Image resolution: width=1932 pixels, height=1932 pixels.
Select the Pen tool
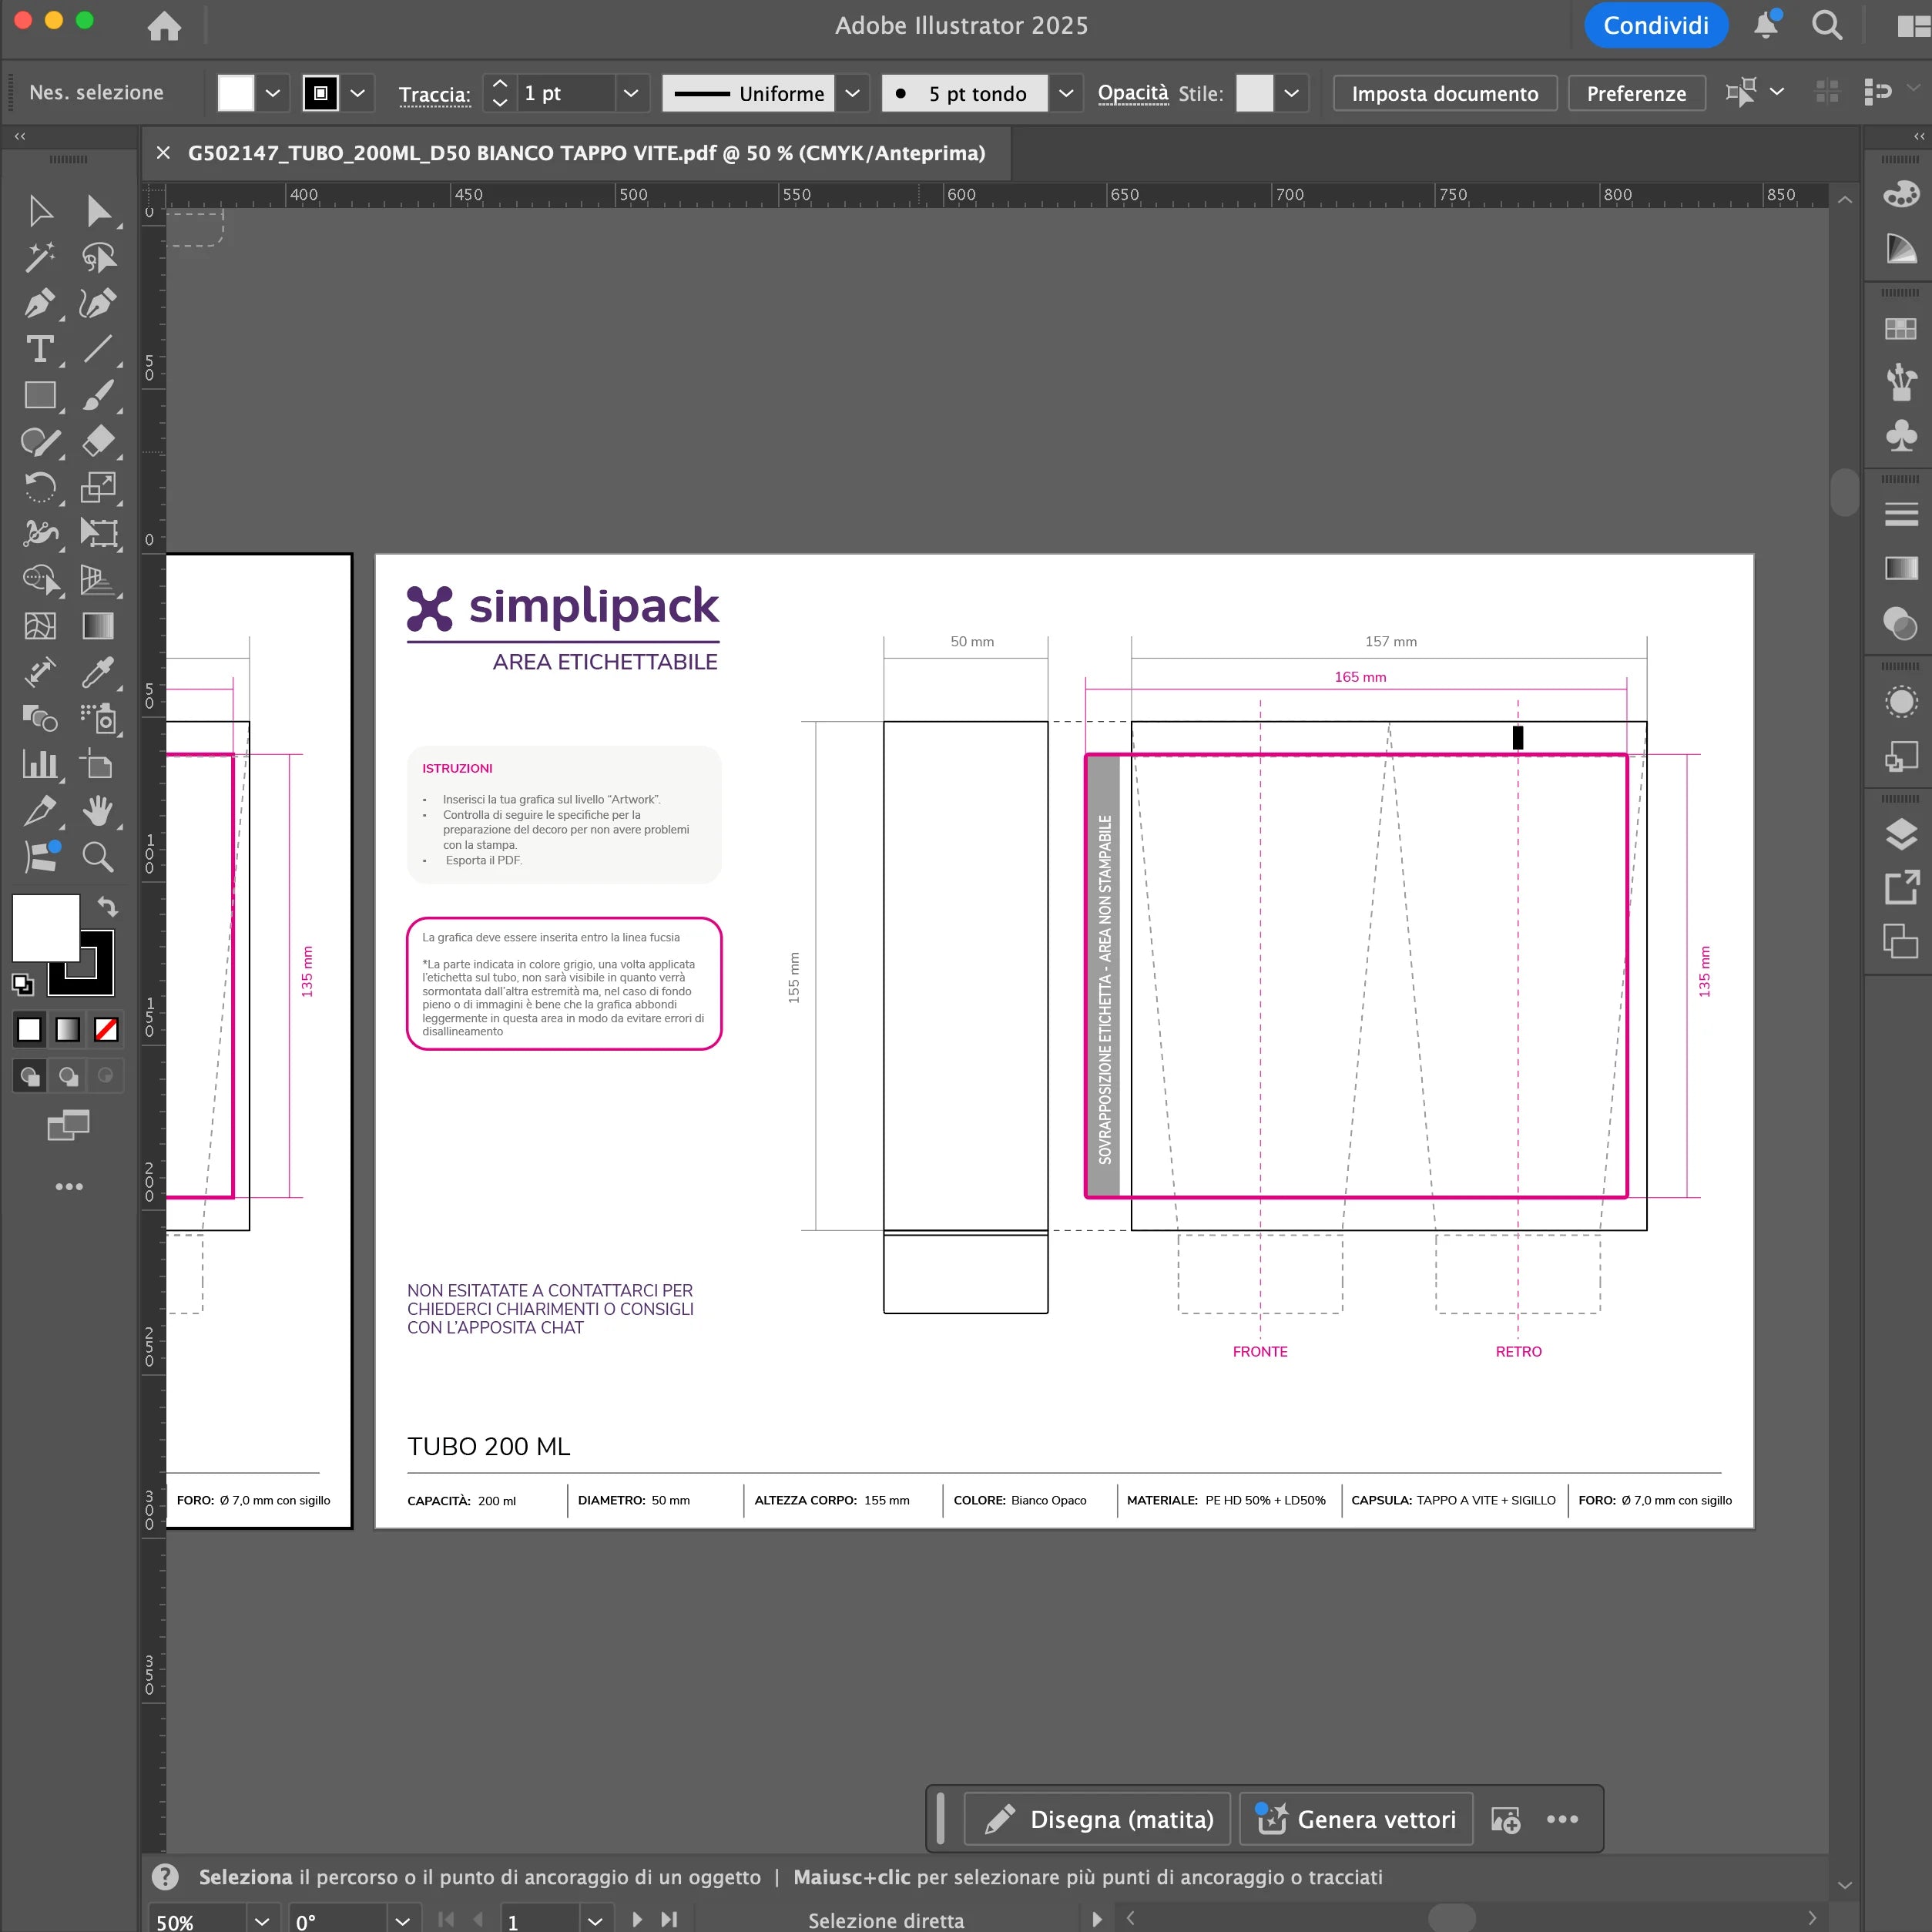pyautogui.click(x=39, y=303)
